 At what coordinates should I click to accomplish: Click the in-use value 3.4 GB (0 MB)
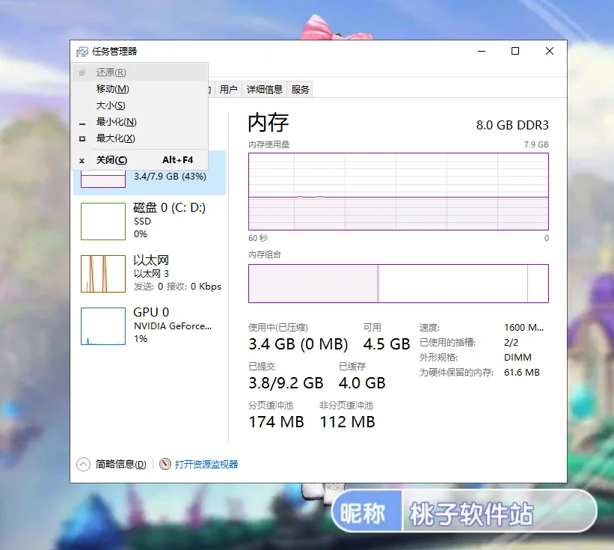(298, 344)
